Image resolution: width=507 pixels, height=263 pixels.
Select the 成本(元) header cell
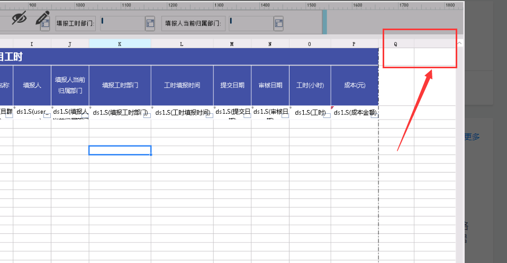(355, 85)
